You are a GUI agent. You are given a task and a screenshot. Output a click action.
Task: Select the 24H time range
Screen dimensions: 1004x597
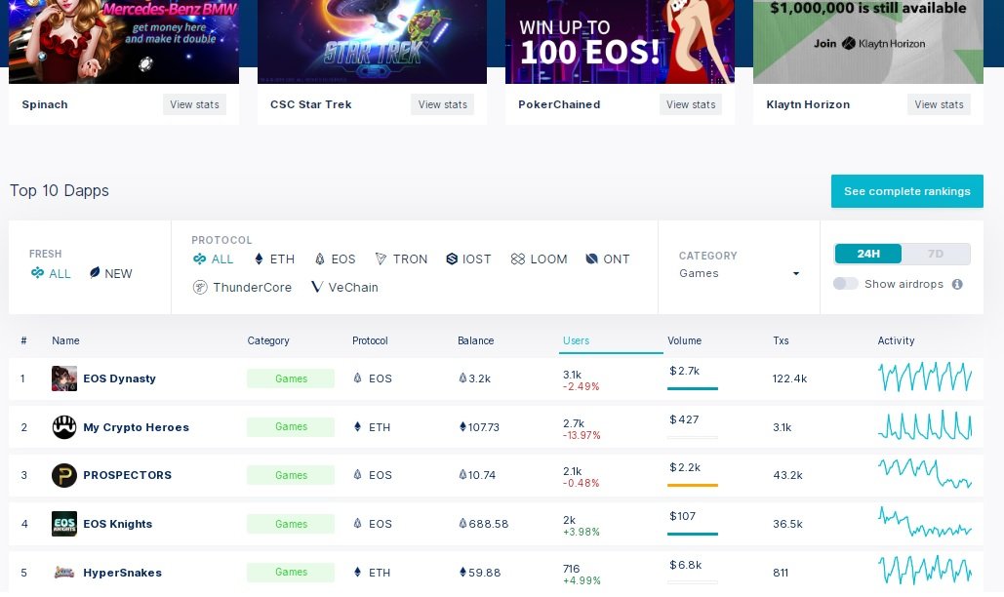pos(867,254)
